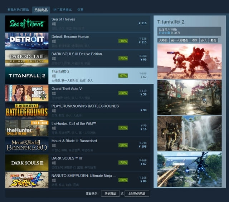Image resolution: width=229 pixels, height=202 pixels.
Task: Click the 大师级 tag in Titanfall panel
Action: 163,40
